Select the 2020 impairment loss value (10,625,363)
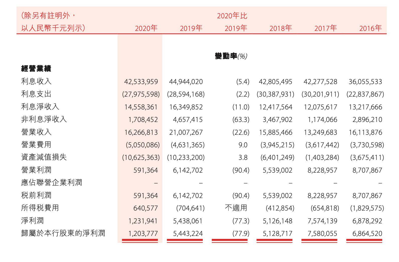 point(141,158)
